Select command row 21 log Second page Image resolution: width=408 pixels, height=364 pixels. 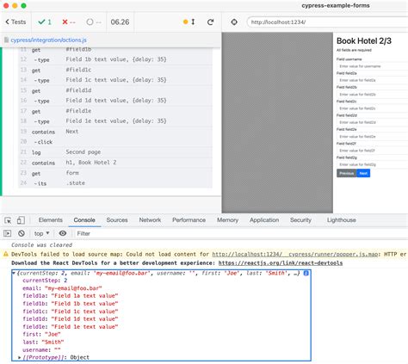[x=115, y=152]
